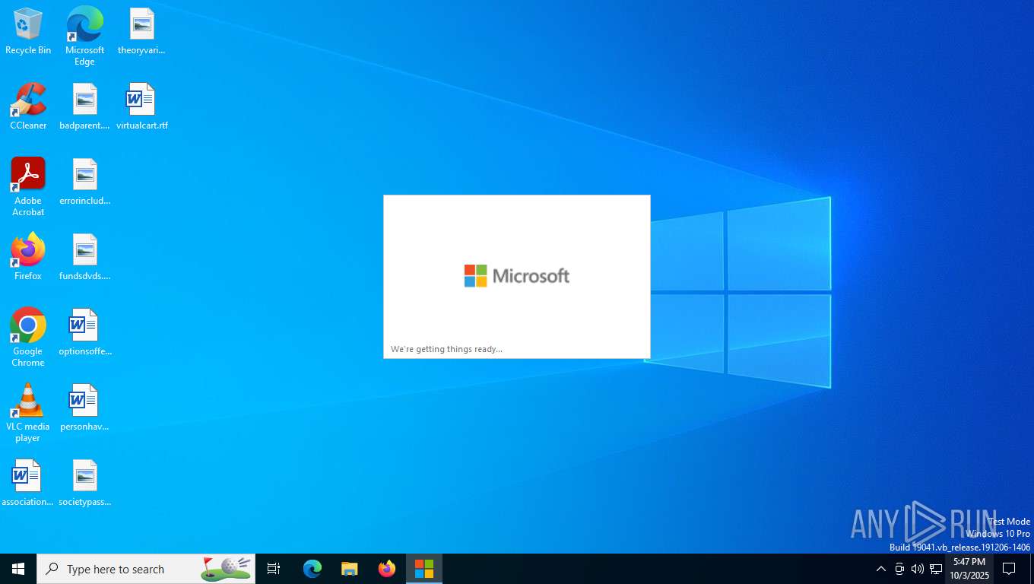Open Task View from the taskbar
Image resolution: width=1034 pixels, height=584 pixels.
pyautogui.click(x=274, y=569)
